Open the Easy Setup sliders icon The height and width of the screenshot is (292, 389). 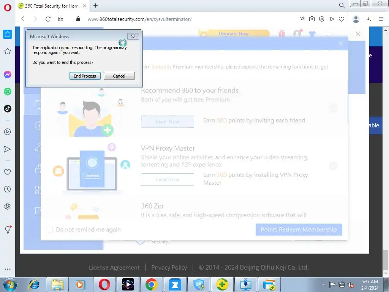click(x=381, y=19)
